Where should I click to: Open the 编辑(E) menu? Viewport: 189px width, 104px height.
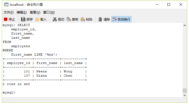(x=22, y=12)
